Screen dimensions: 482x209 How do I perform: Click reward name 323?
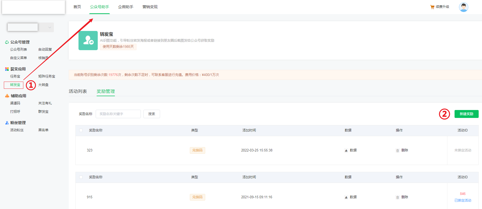pyautogui.click(x=90, y=150)
